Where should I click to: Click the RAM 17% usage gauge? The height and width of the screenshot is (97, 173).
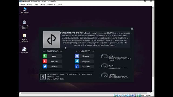[x=104, y=65]
